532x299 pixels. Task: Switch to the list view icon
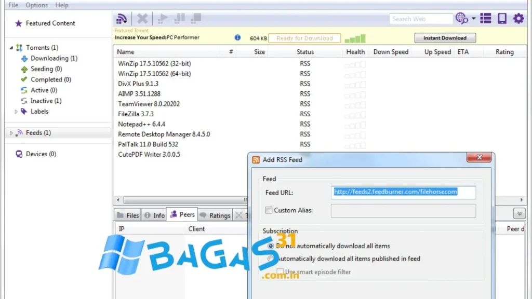point(486,18)
